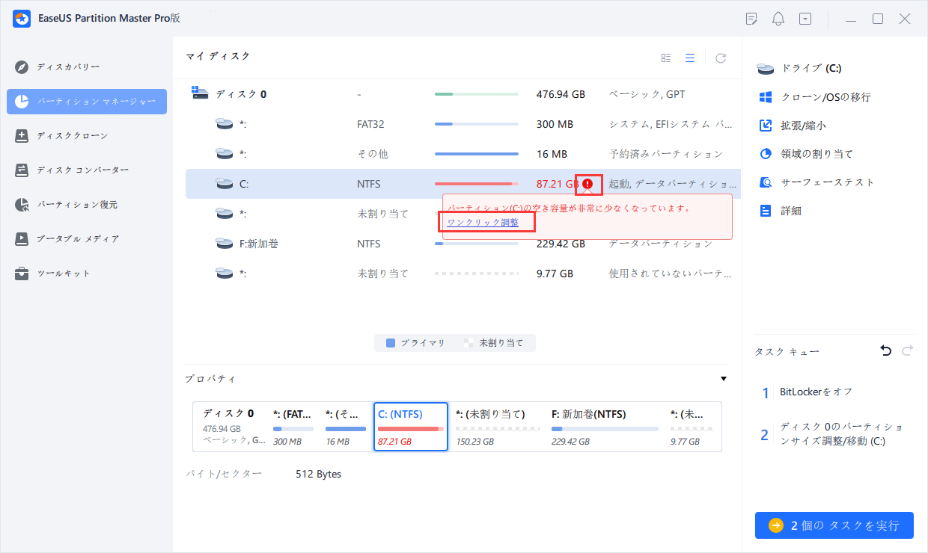Click the undo icon beside タスク キュー

(x=885, y=350)
